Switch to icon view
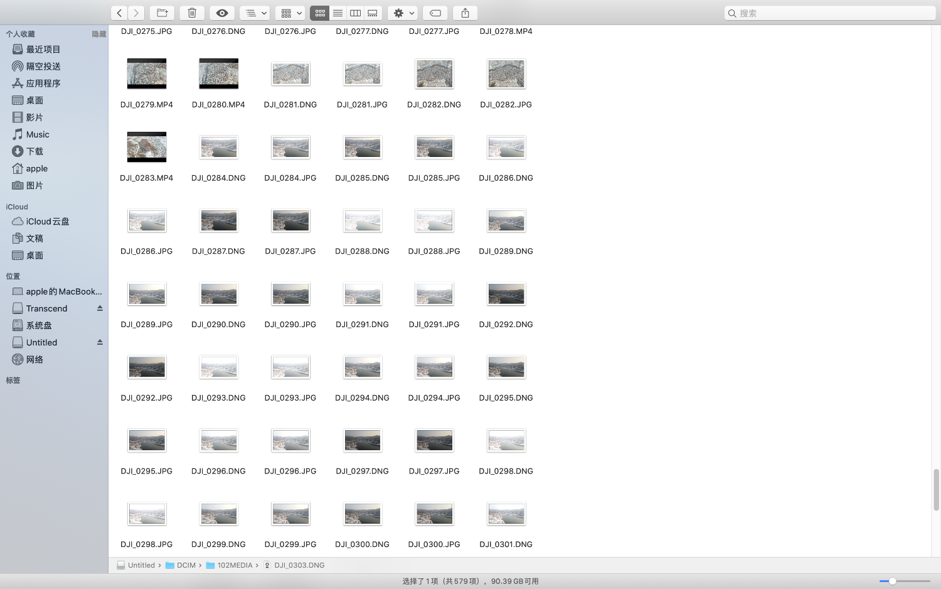This screenshot has width=941, height=589. (320, 13)
